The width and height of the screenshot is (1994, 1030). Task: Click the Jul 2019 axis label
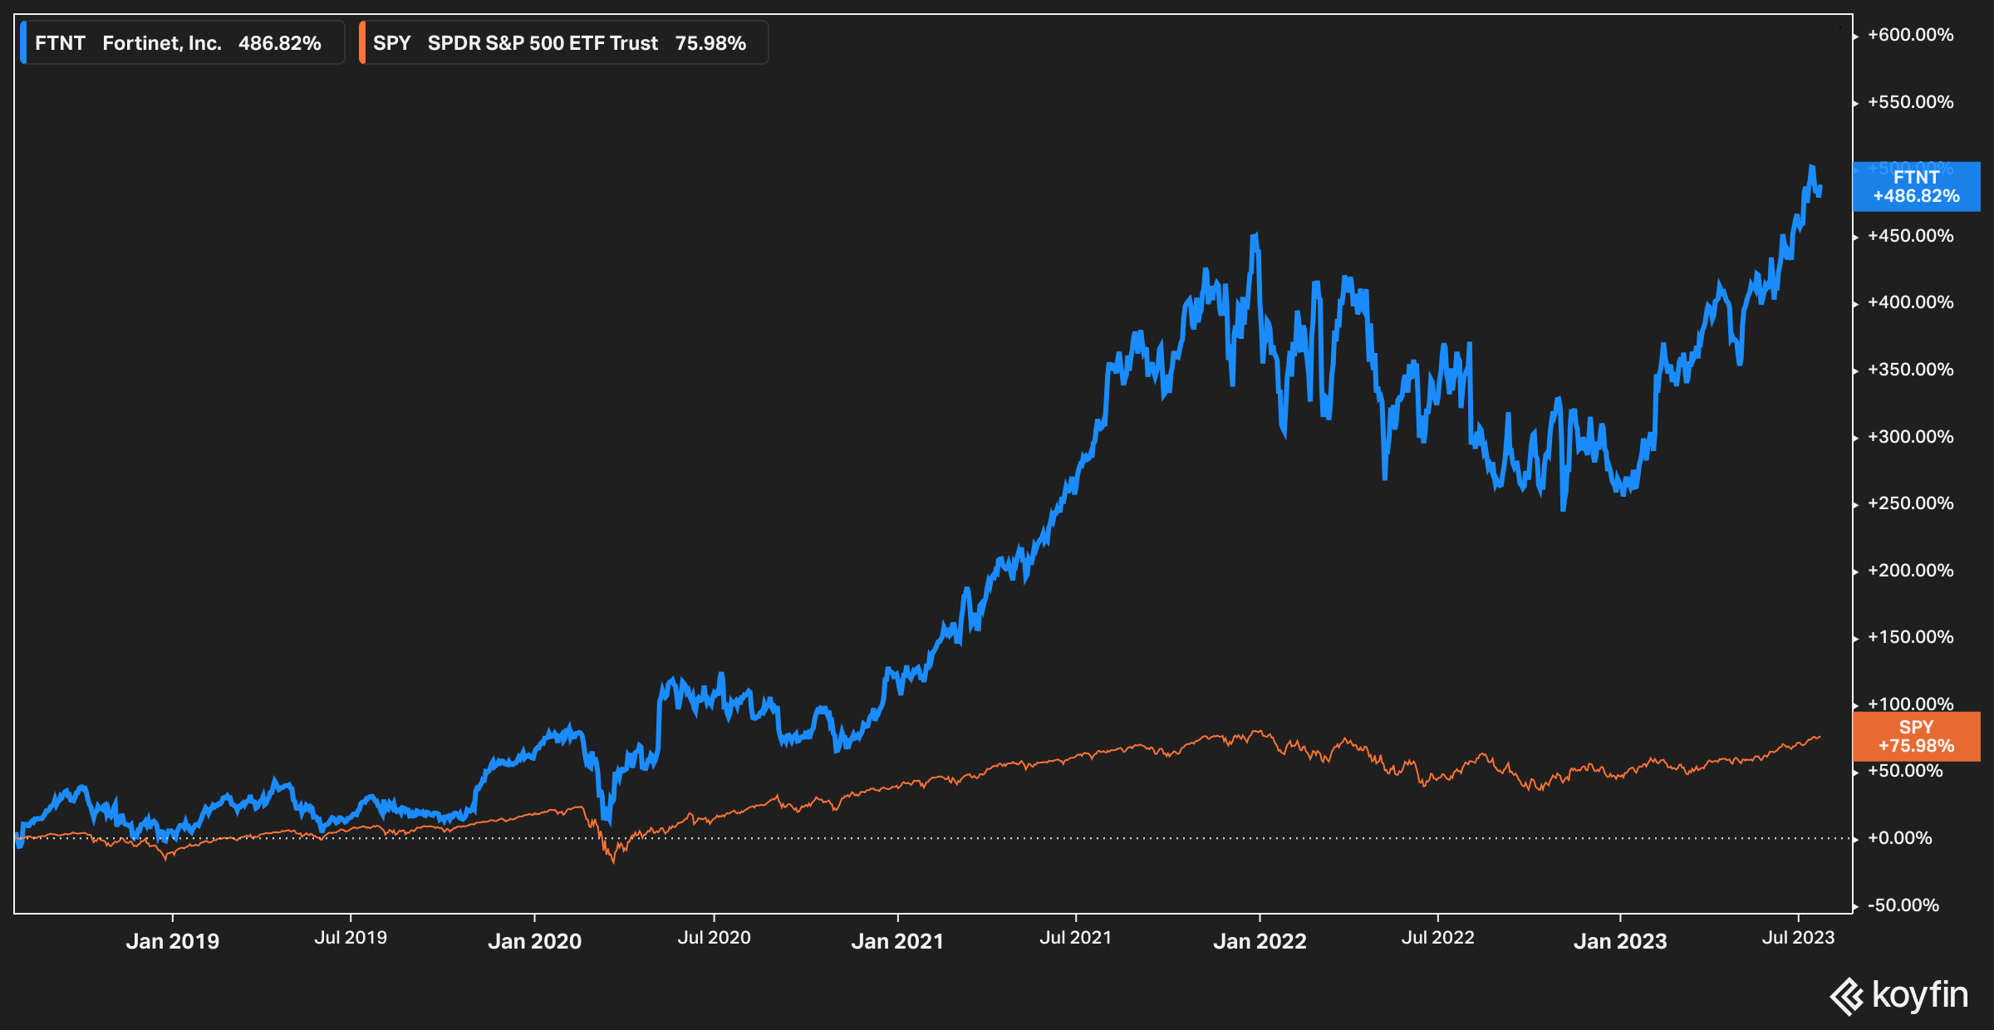[x=351, y=938]
